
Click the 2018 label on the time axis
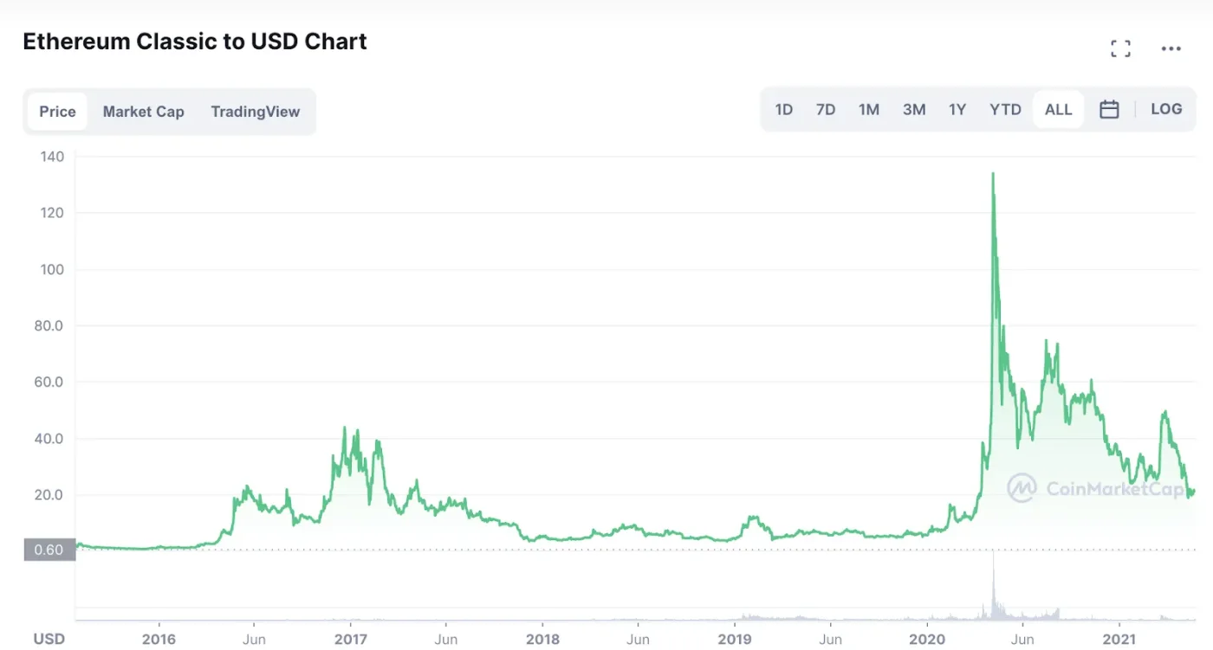click(542, 640)
